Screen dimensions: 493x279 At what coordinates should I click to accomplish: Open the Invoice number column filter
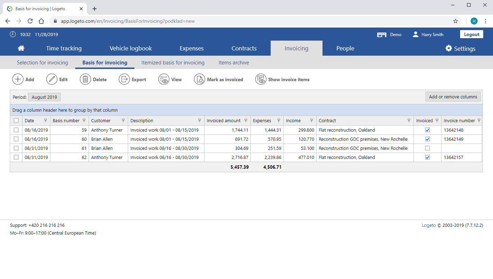tap(479, 120)
